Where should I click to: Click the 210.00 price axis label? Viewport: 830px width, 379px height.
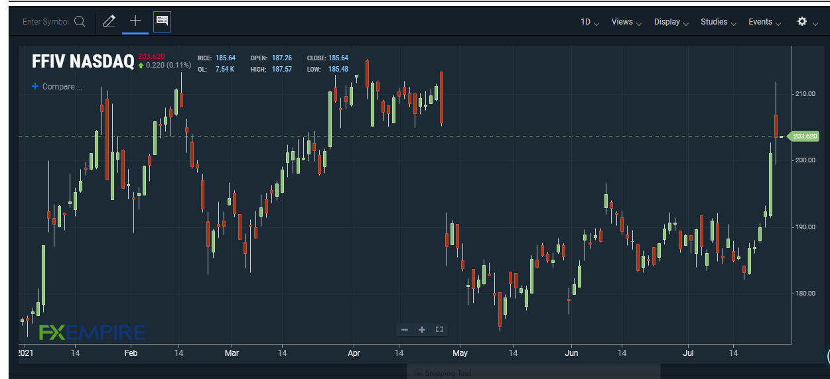pyautogui.click(x=806, y=94)
